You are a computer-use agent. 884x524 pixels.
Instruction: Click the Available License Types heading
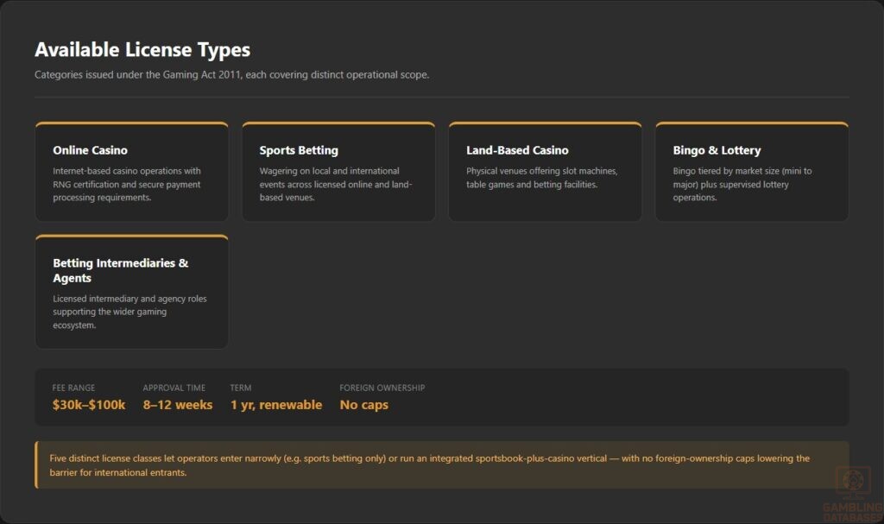coord(142,49)
